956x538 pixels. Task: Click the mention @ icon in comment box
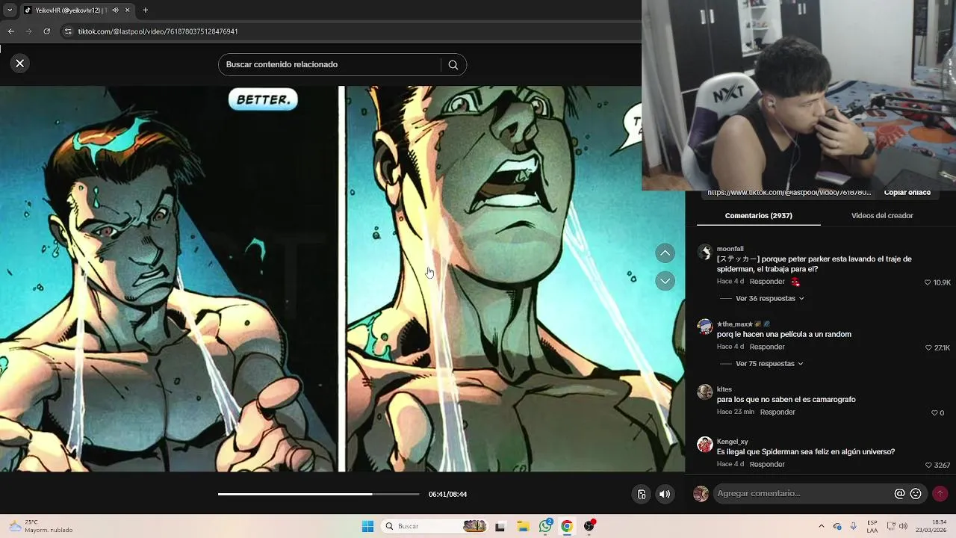point(899,494)
